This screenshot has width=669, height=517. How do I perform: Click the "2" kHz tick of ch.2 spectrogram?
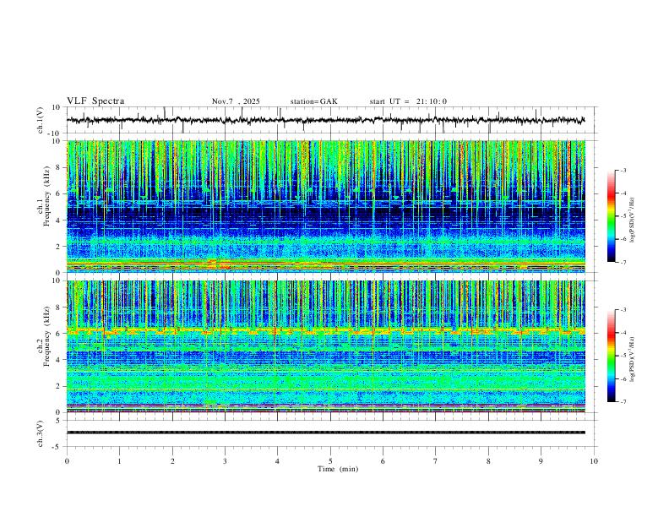coord(58,386)
